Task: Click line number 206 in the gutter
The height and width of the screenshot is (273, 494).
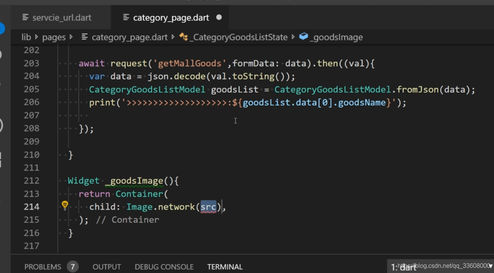Action: pyautogui.click(x=31, y=102)
